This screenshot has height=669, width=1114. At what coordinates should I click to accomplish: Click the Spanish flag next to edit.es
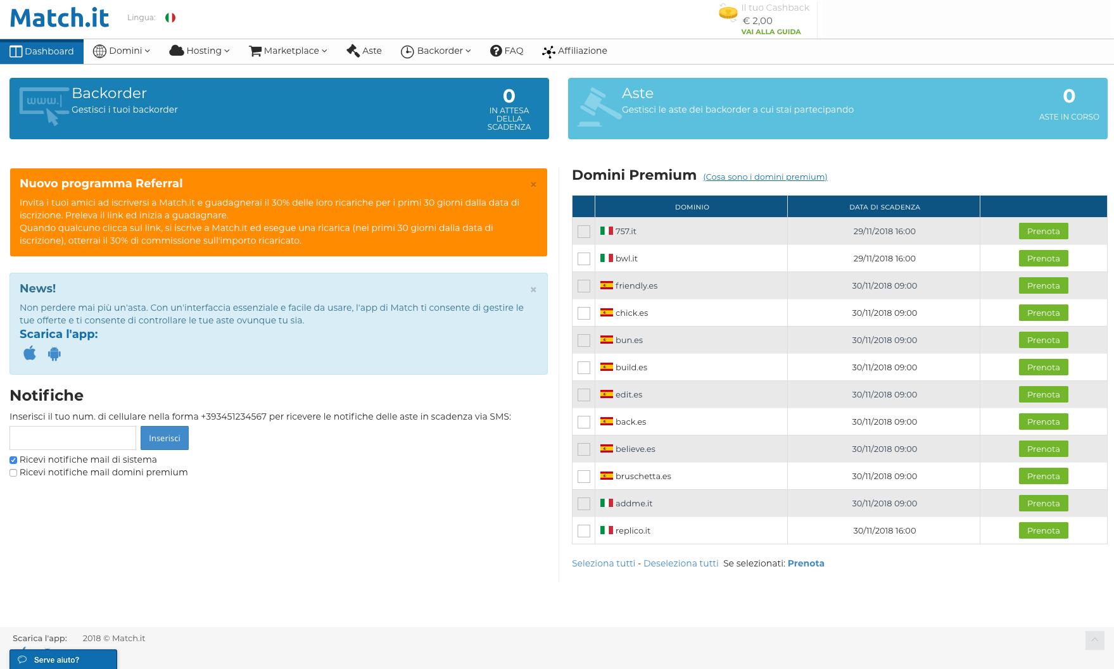[607, 394]
